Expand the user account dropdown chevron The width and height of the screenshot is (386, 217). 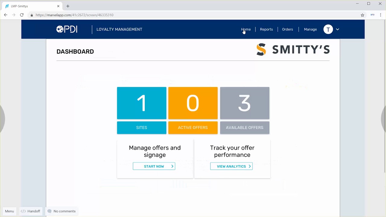337,30
